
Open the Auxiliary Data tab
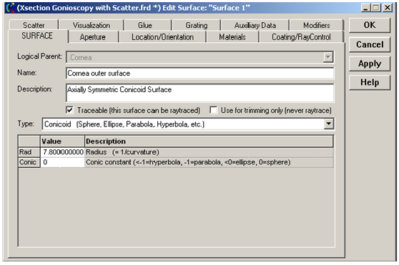pos(255,25)
